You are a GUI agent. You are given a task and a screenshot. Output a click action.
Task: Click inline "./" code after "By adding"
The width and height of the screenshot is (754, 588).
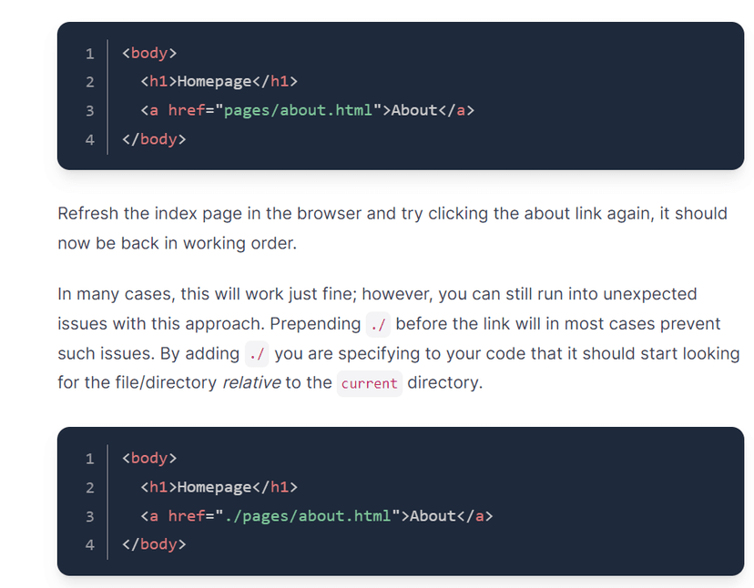[256, 353]
